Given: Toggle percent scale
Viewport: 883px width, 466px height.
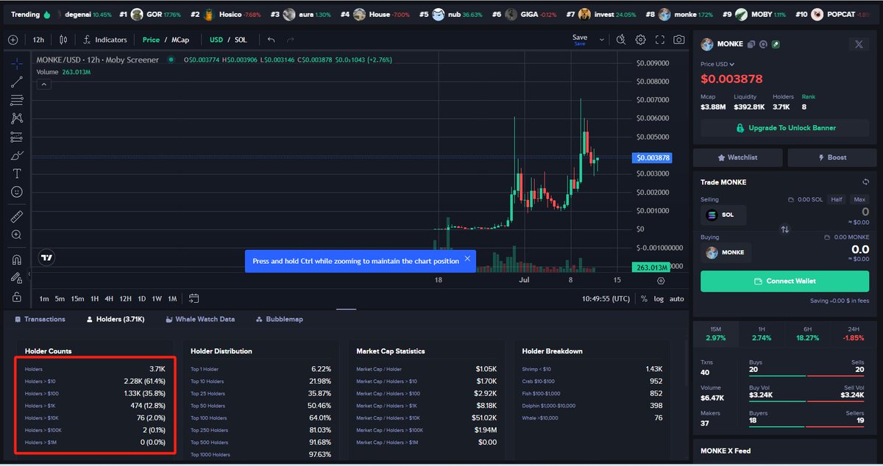Looking at the screenshot, I should (x=644, y=298).
